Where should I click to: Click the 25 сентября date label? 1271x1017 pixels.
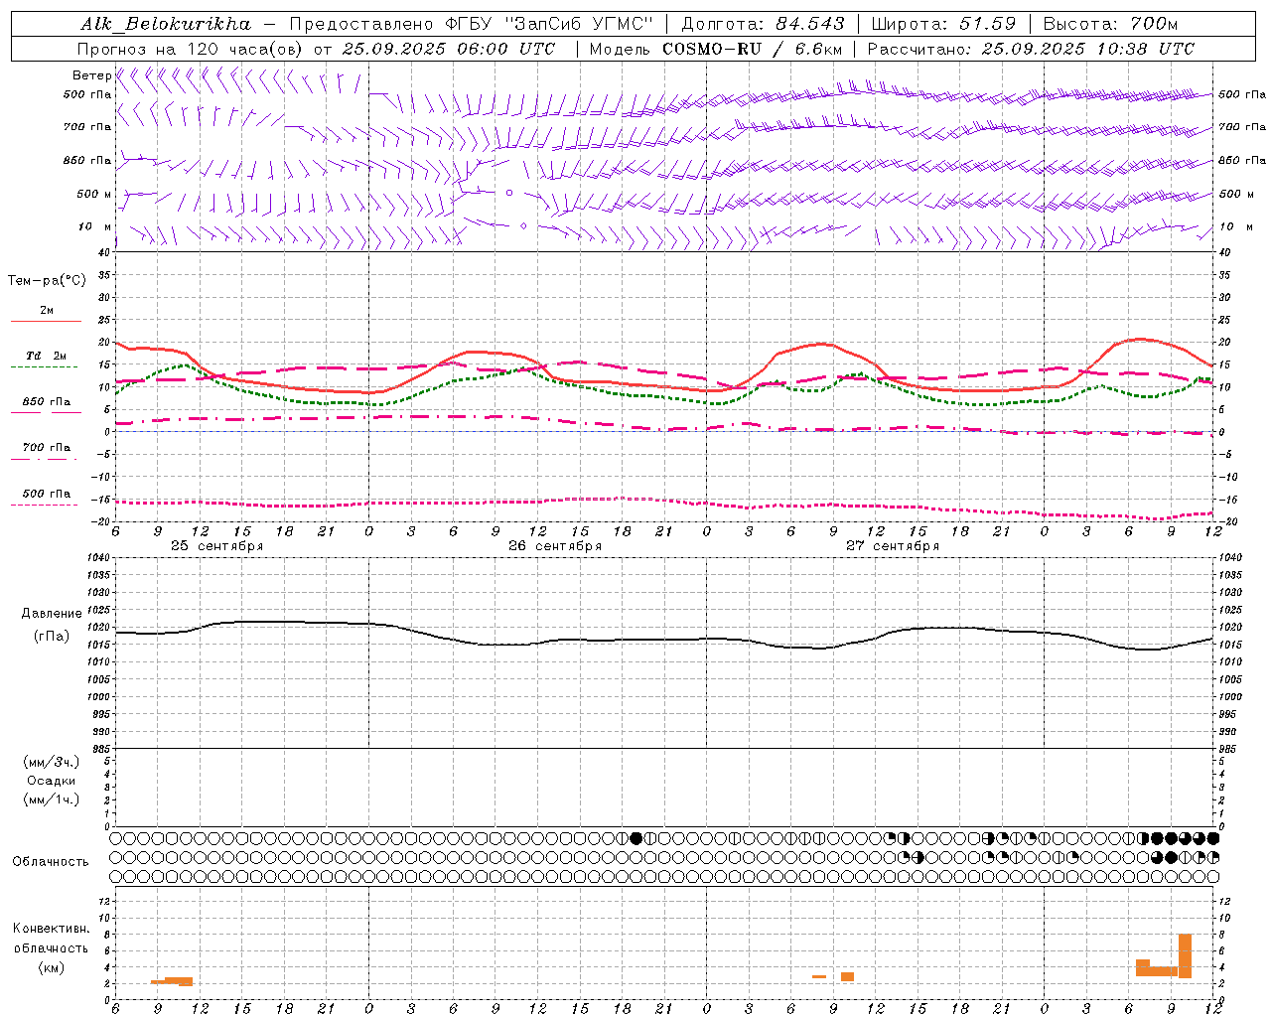pyautogui.click(x=216, y=546)
